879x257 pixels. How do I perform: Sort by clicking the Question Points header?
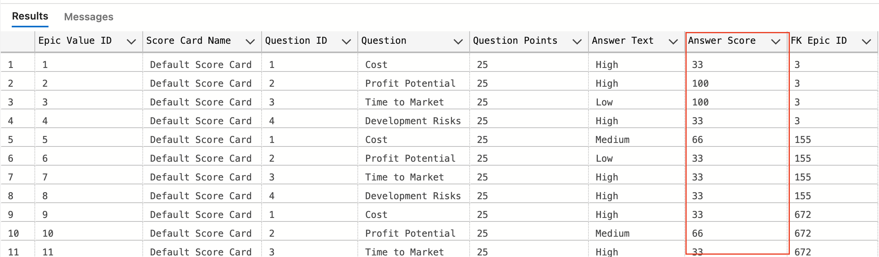tap(515, 41)
